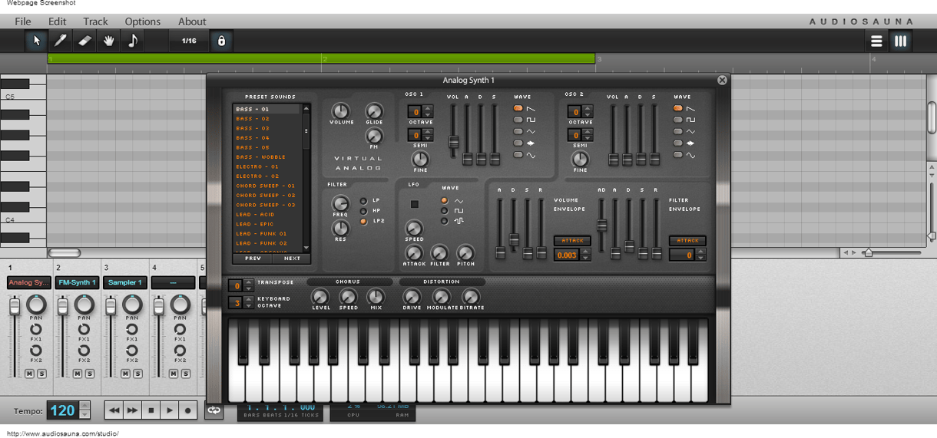The height and width of the screenshot is (438, 937).
Task: Open the About menu
Action: (192, 21)
